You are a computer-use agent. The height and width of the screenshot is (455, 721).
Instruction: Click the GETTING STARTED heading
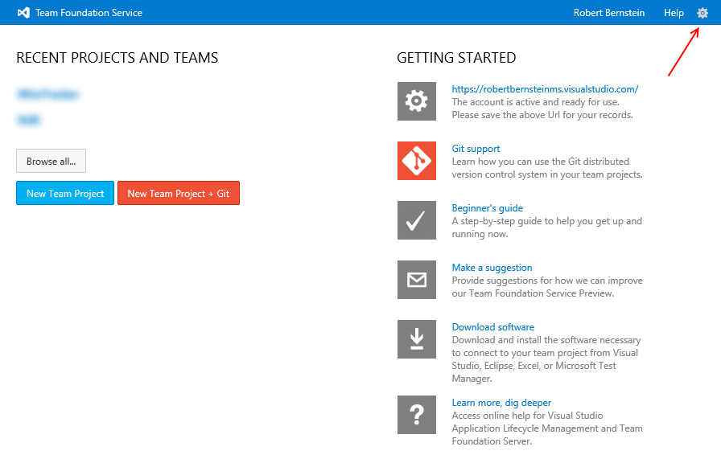456,58
